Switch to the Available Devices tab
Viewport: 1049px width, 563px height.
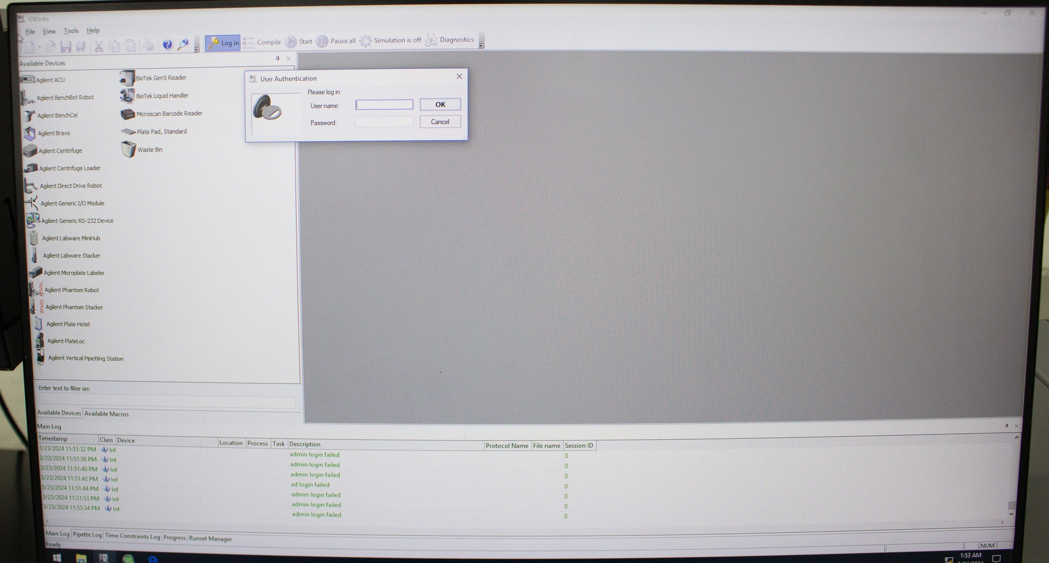click(x=59, y=413)
